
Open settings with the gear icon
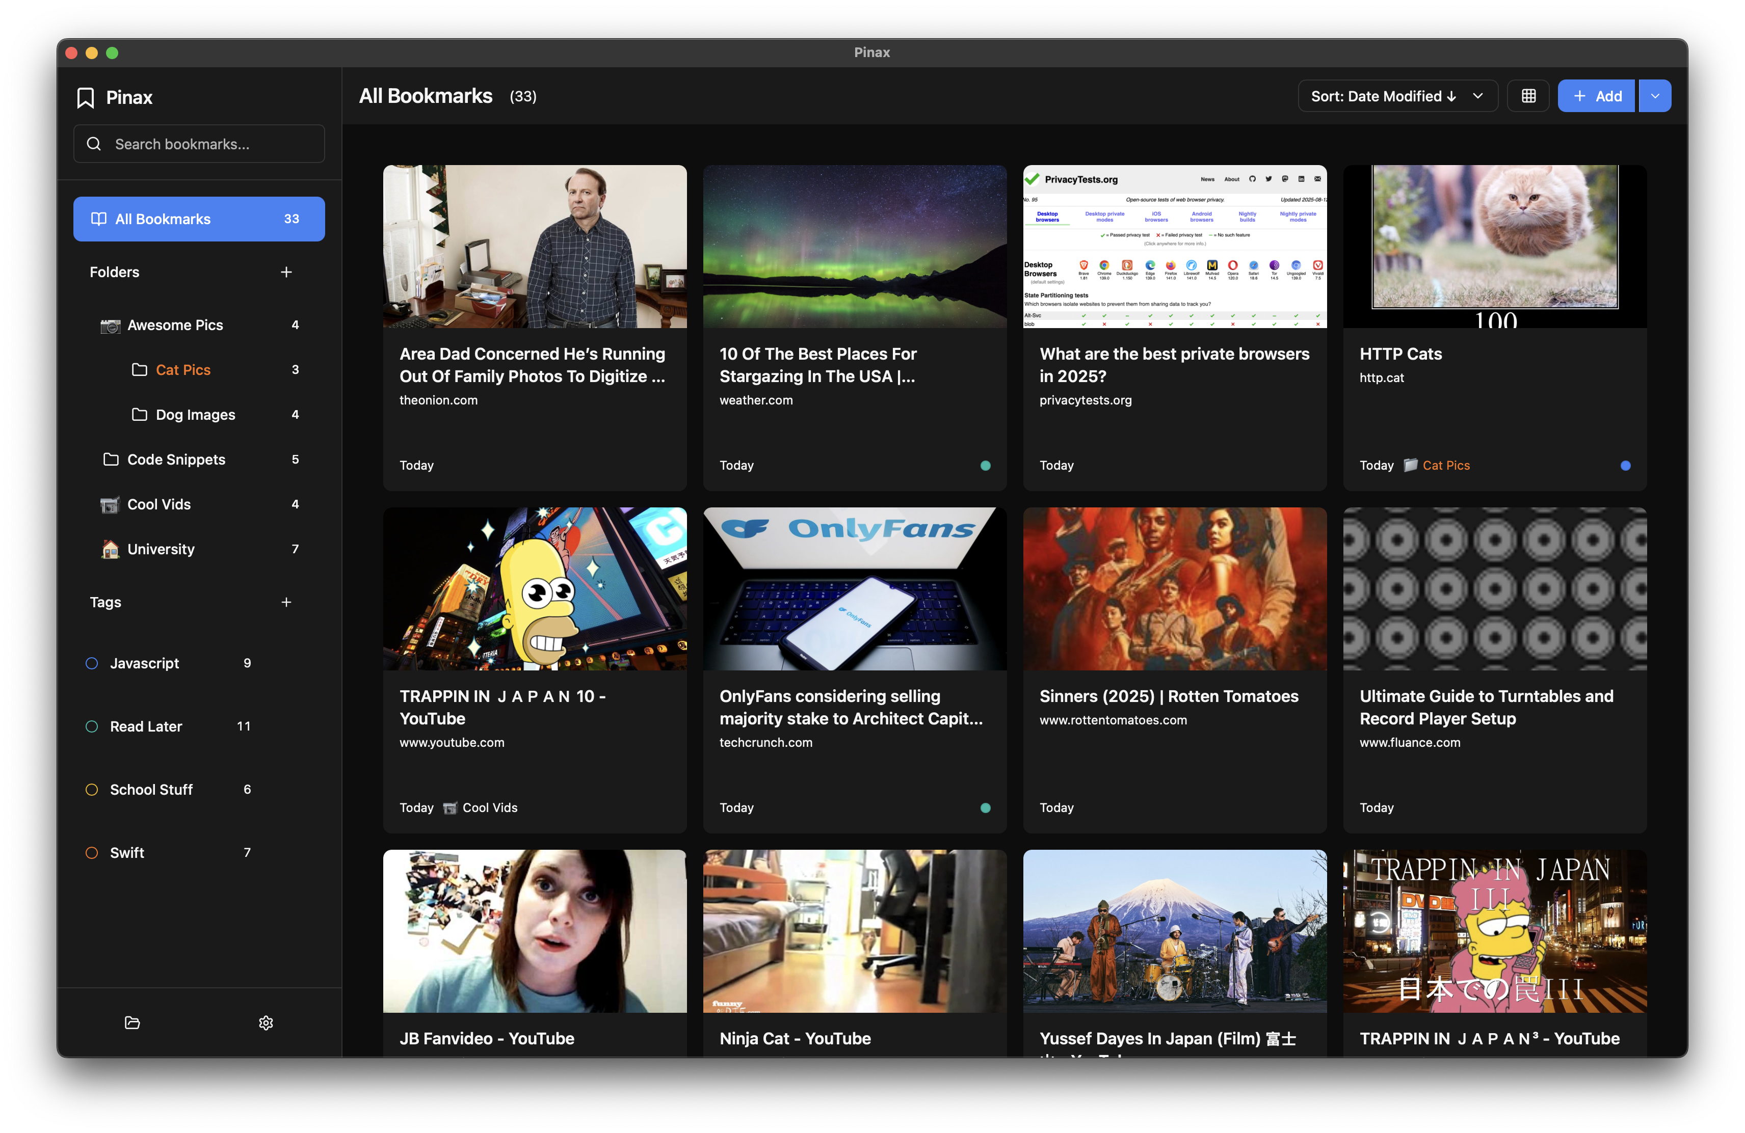(x=266, y=1023)
